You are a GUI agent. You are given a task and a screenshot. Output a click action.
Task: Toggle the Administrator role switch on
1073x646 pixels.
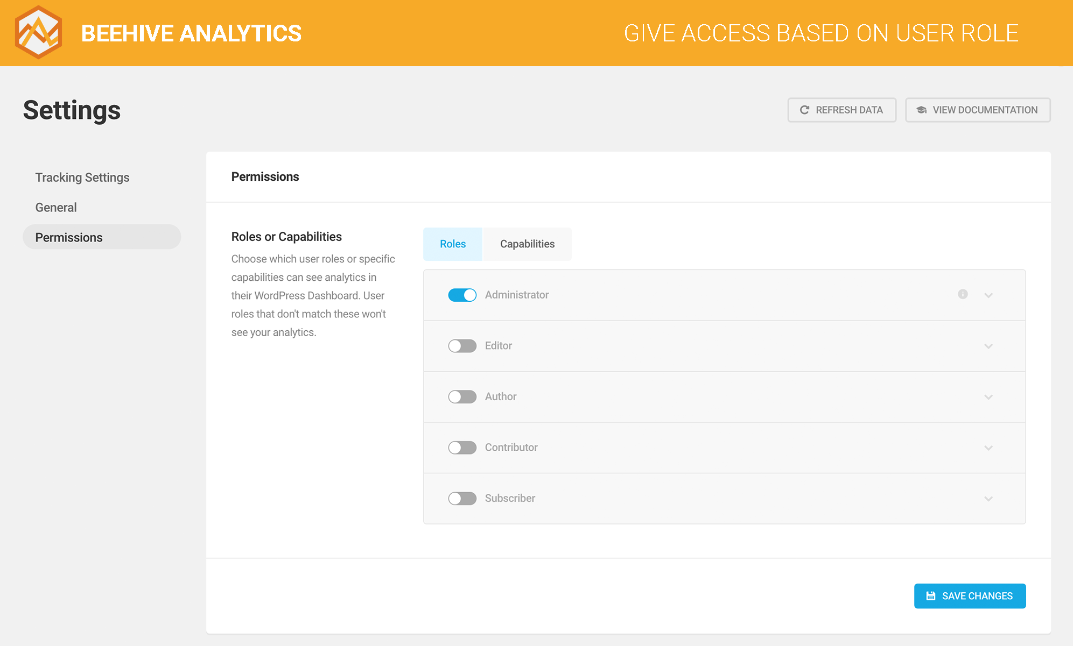[x=461, y=294]
